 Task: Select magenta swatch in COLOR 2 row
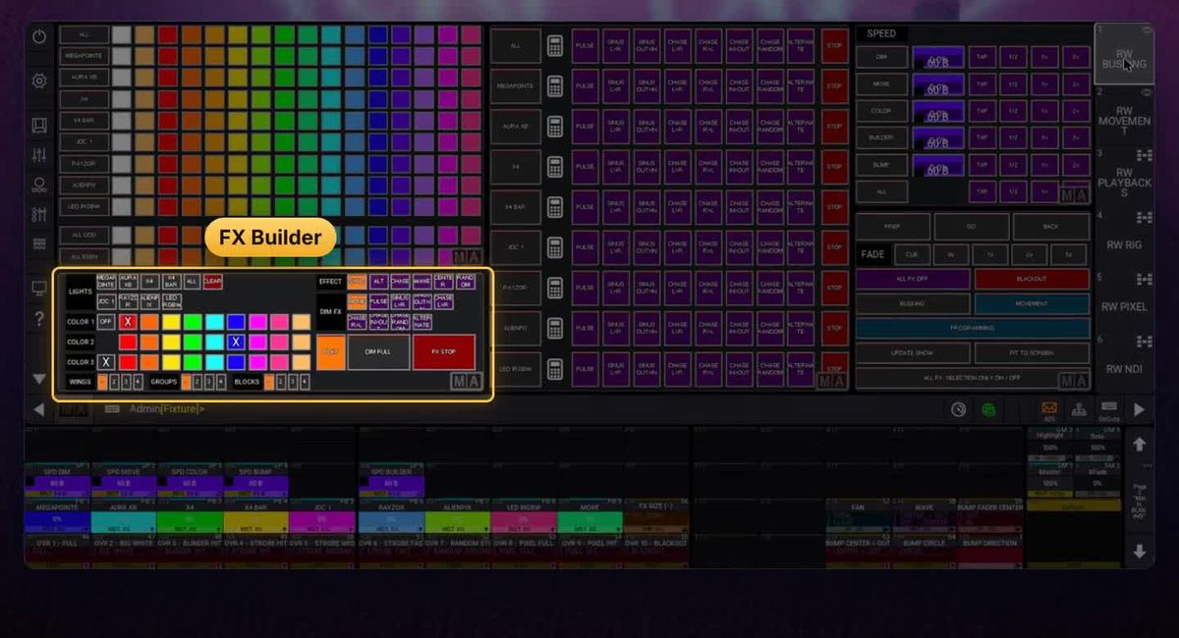coord(257,342)
